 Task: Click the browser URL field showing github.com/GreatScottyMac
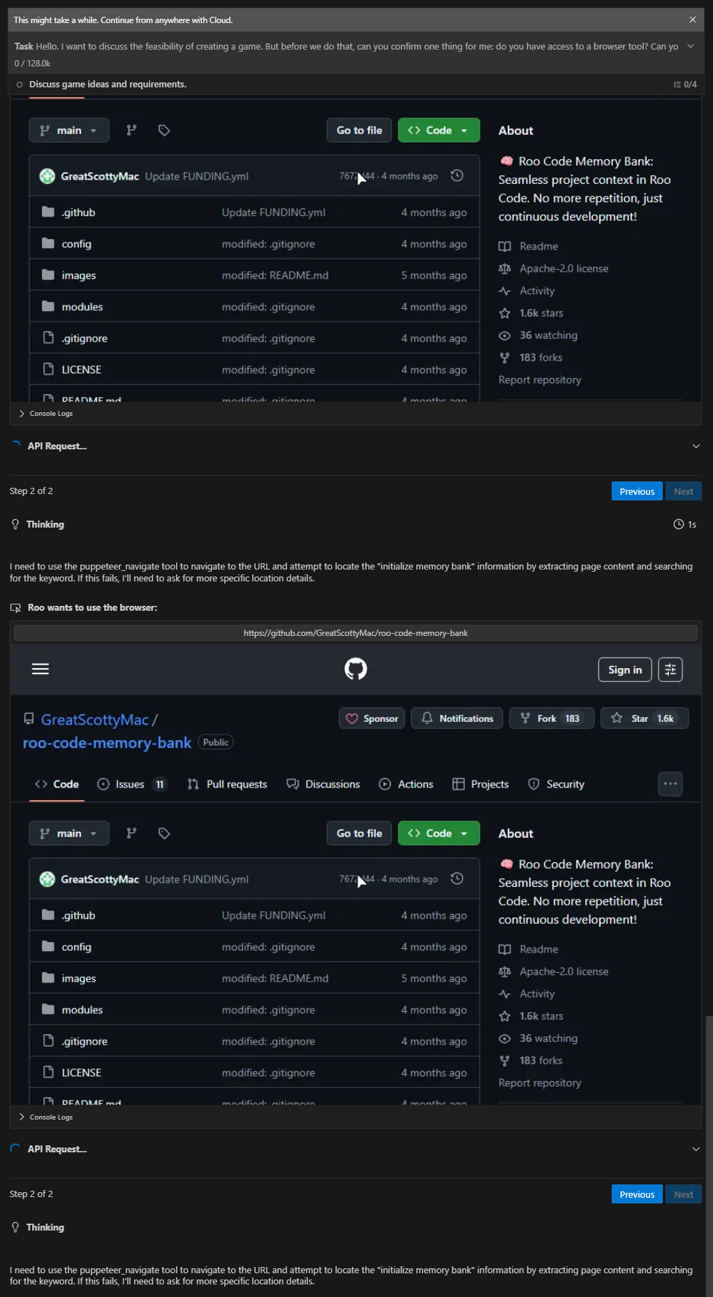[x=355, y=633]
